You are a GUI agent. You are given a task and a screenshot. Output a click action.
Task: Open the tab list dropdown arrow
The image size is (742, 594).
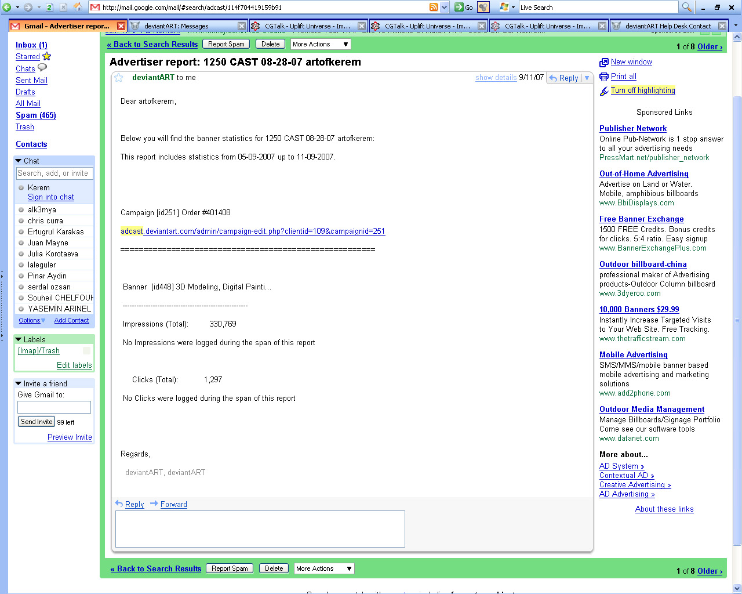point(736,26)
